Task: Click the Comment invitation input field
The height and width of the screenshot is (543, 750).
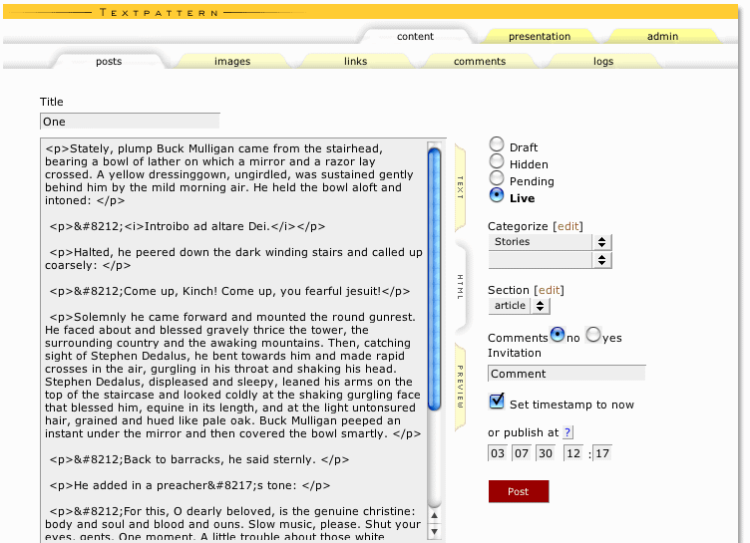Action: pos(566,374)
